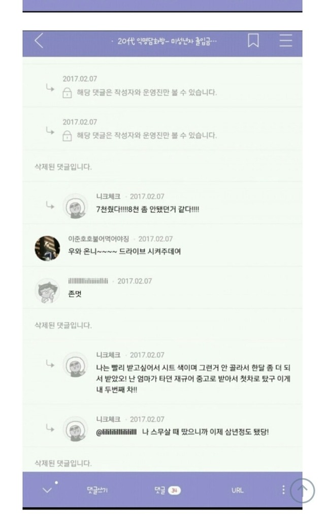The image size is (325, 519).
Task: Open the 이준호호불어먹어야징 username link
Action: [x=99, y=239]
